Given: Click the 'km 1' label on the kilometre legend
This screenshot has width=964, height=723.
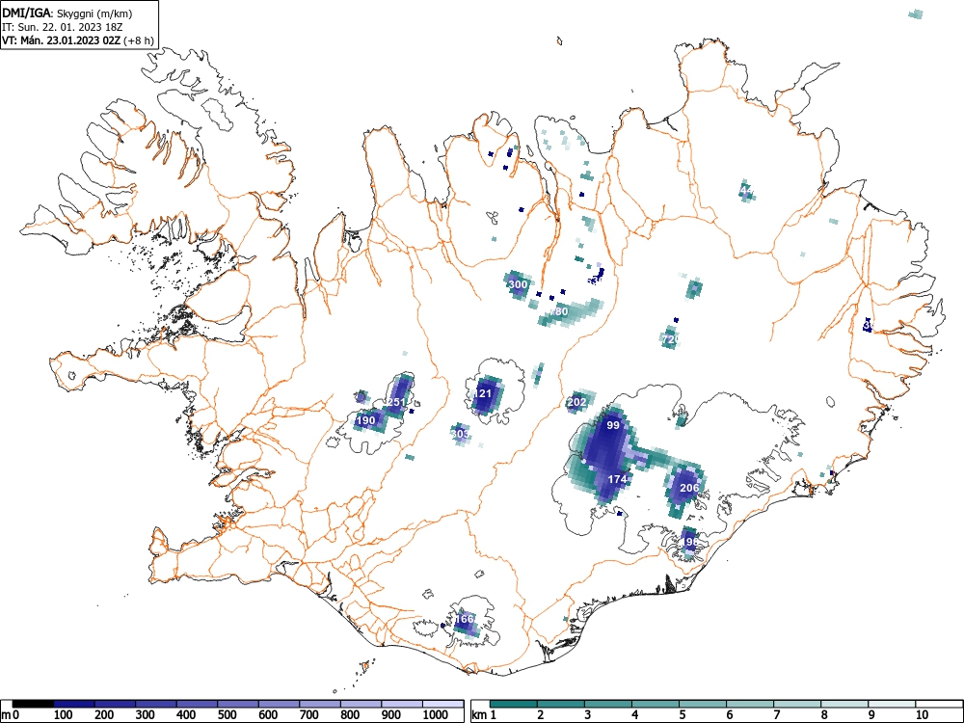Looking at the screenshot, I should [x=485, y=715].
